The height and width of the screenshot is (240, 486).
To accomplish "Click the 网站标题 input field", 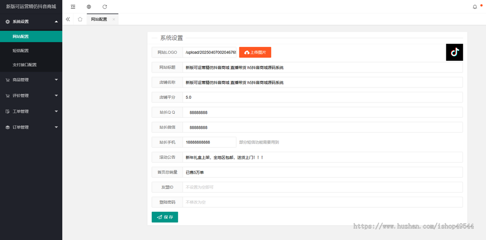I will pyautogui.click(x=322, y=67).
